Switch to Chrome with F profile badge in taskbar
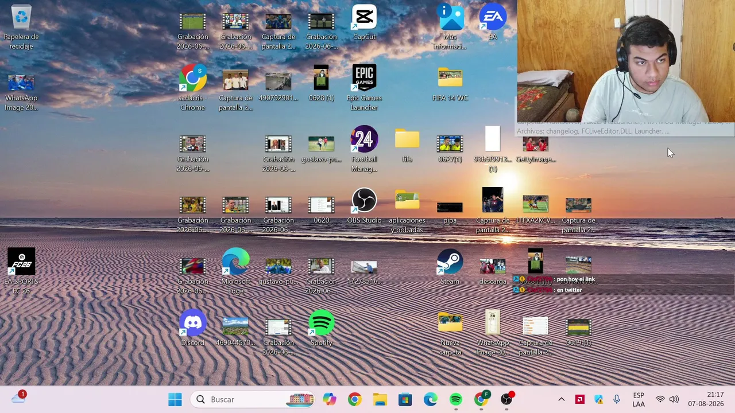The image size is (735, 413). click(481, 399)
